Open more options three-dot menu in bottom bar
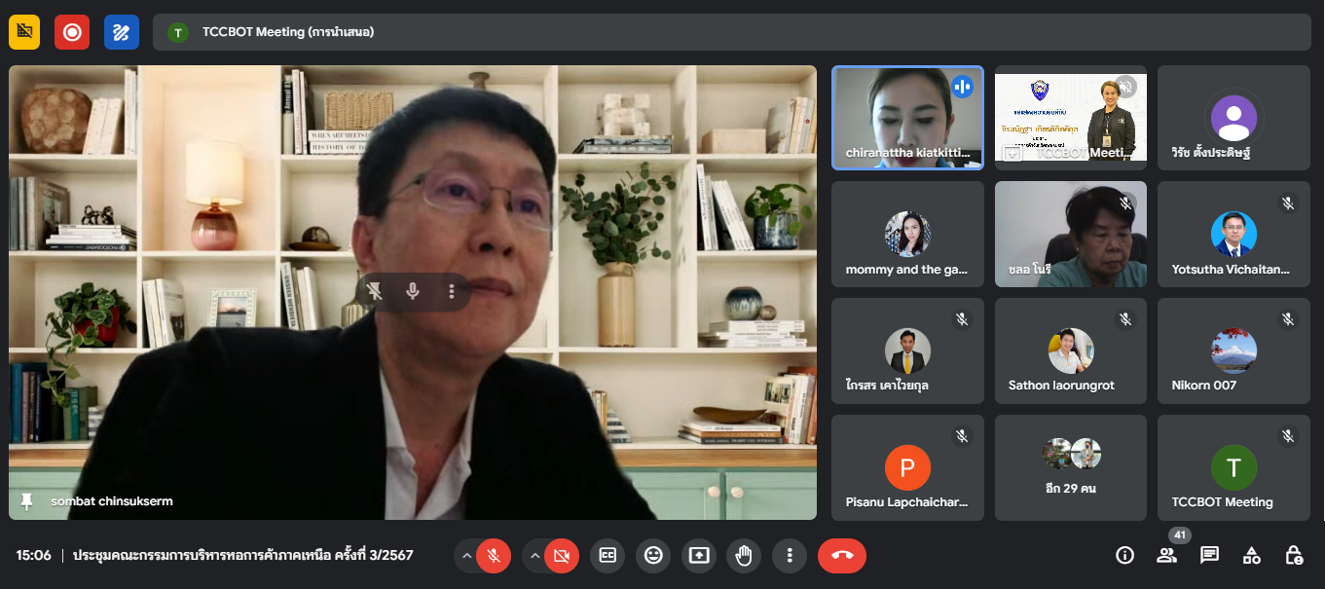This screenshot has width=1325, height=589. click(x=790, y=556)
